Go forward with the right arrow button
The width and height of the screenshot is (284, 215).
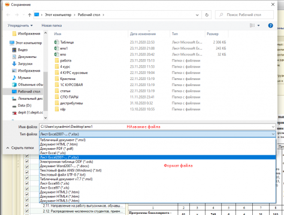tap(17, 15)
